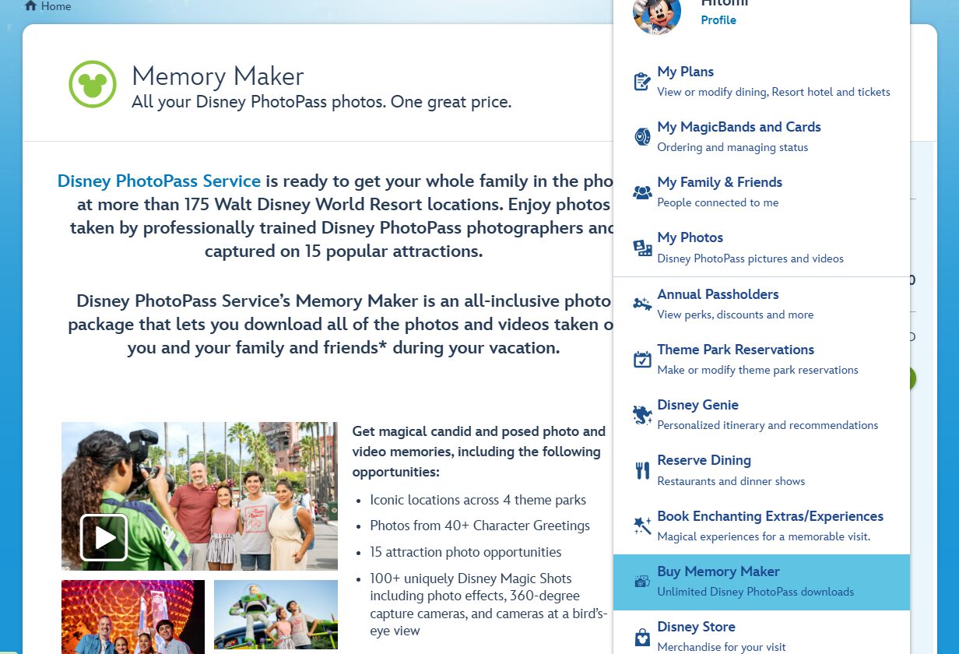Click the My Photos icon
959x654 pixels.
click(x=642, y=248)
